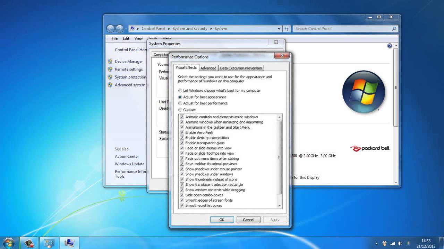Expand the arrow after System and Security breadcrumb
The width and height of the screenshot is (444, 249).
point(211,29)
